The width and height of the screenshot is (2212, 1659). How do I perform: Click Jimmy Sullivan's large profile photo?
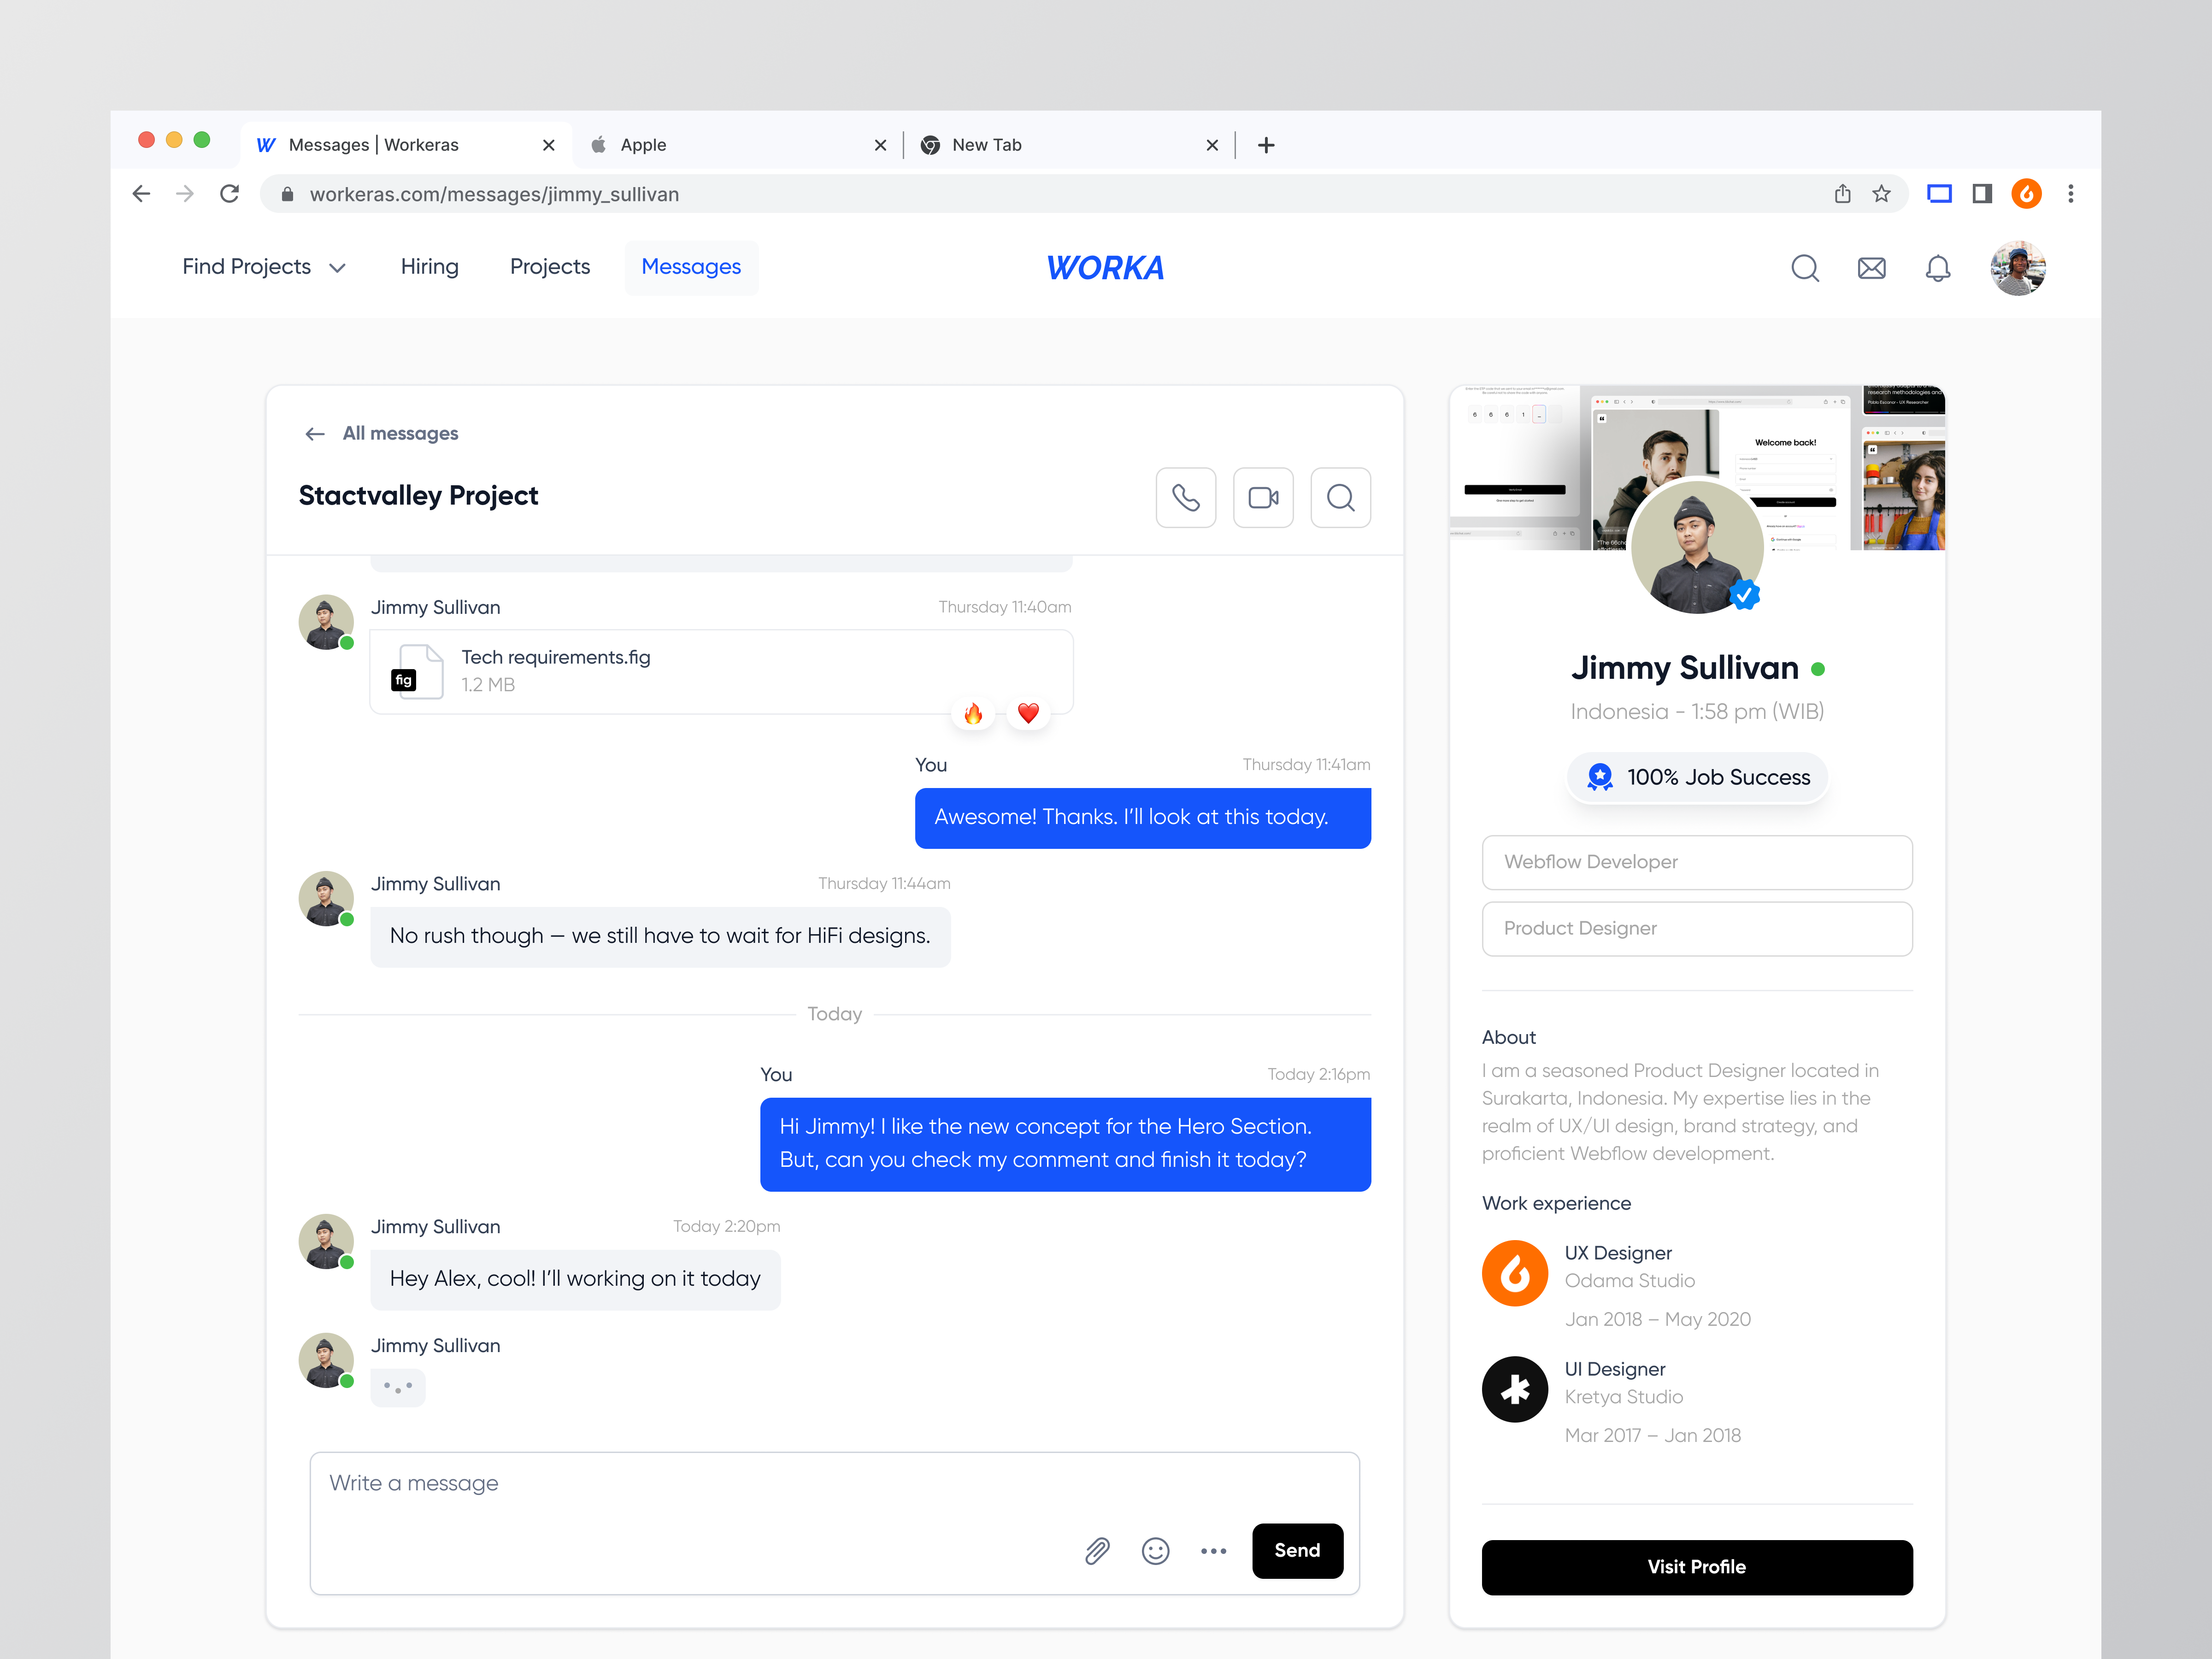coord(1696,547)
